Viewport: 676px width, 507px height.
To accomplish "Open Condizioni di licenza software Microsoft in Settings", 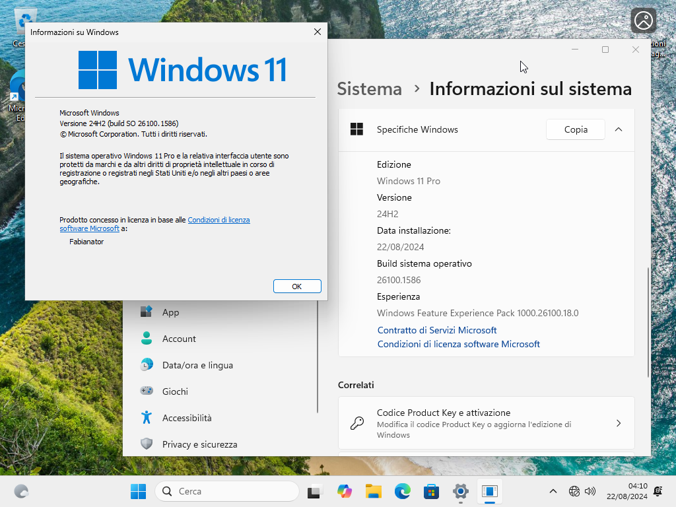I will [x=458, y=344].
